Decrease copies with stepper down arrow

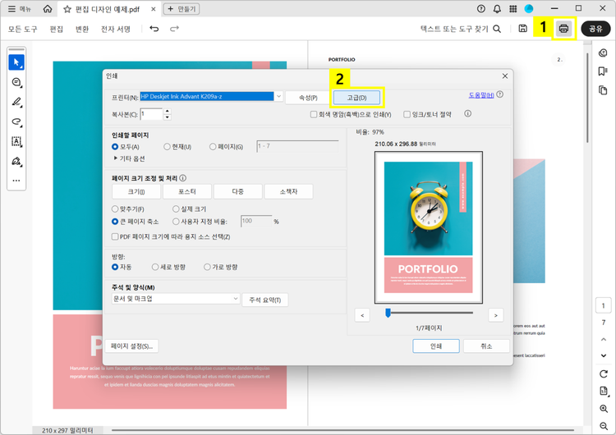[168, 117]
